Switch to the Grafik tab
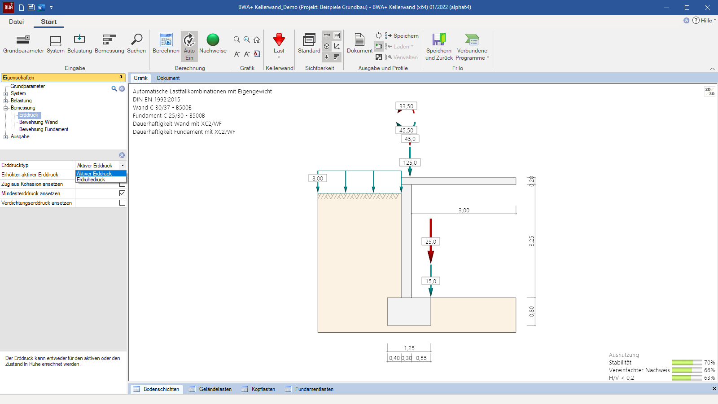Viewport: 718px width, 404px height. click(140, 78)
